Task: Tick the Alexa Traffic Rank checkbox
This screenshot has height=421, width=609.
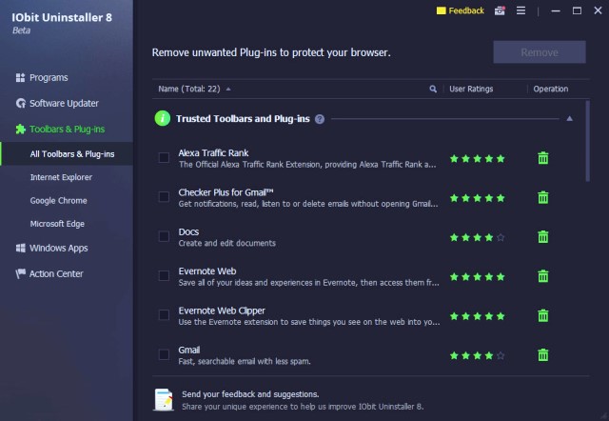Action: [x=164, y=157]
